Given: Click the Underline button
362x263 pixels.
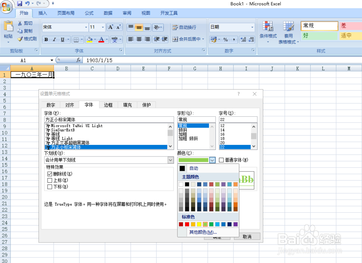Looking at the screenshot, I should pos(62,39).
